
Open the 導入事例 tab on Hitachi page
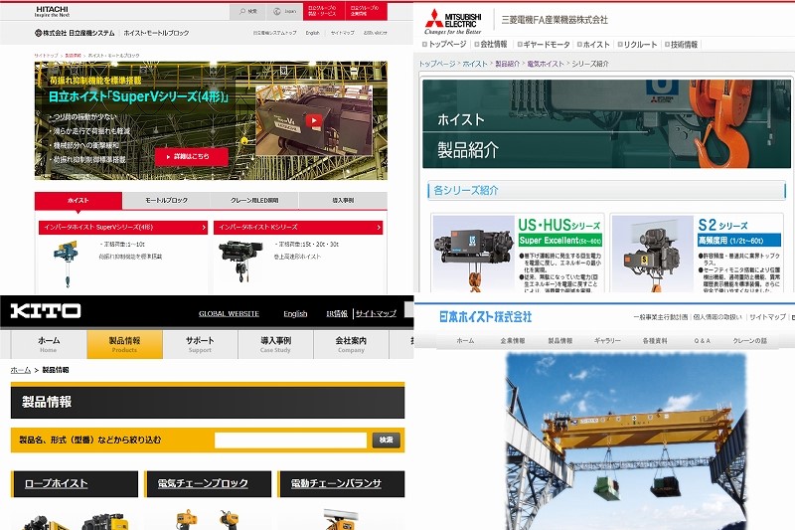click(343, 200)
